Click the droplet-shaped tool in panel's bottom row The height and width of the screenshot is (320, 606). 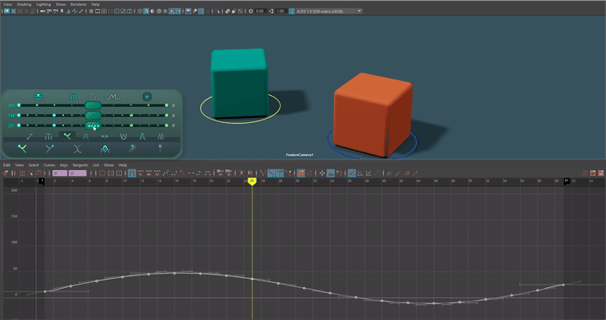104,148
